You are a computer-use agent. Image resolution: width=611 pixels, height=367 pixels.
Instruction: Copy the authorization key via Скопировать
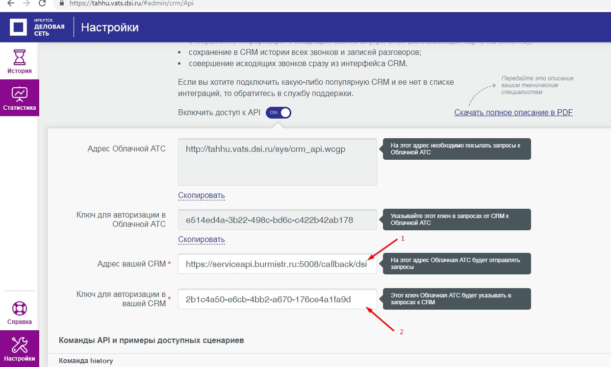[201, 240]
